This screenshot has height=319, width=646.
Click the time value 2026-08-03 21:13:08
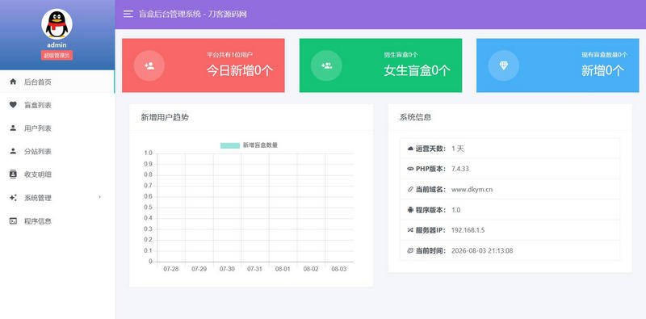tap(482, 250)
